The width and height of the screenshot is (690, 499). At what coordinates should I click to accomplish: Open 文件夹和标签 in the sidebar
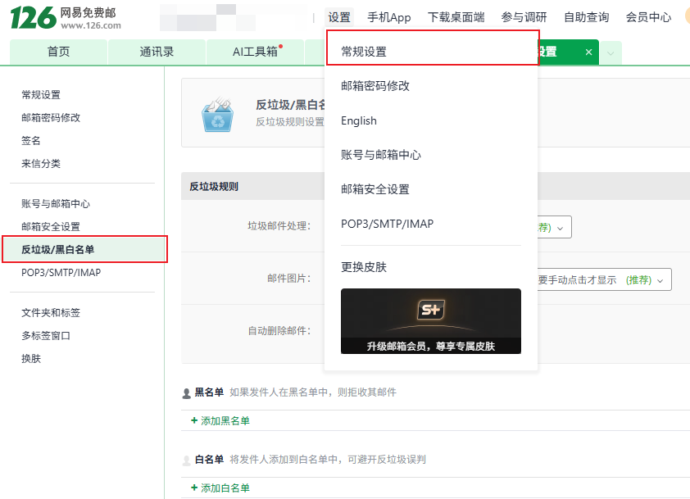(51, 313)
